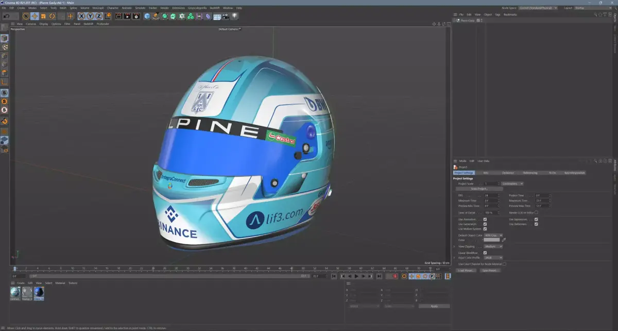The height and width of the screenshot is (331, 618).
Task: Expand View Clipping disclosure arrow
Action: [455, 246]
